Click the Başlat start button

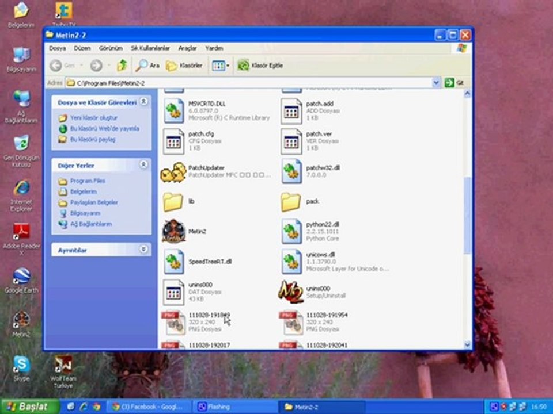(x=30, y=407)
